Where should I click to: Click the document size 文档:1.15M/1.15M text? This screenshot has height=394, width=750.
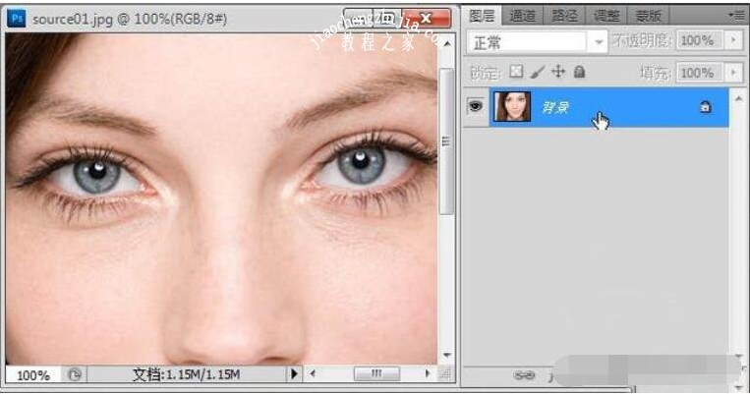click(187, 374)
